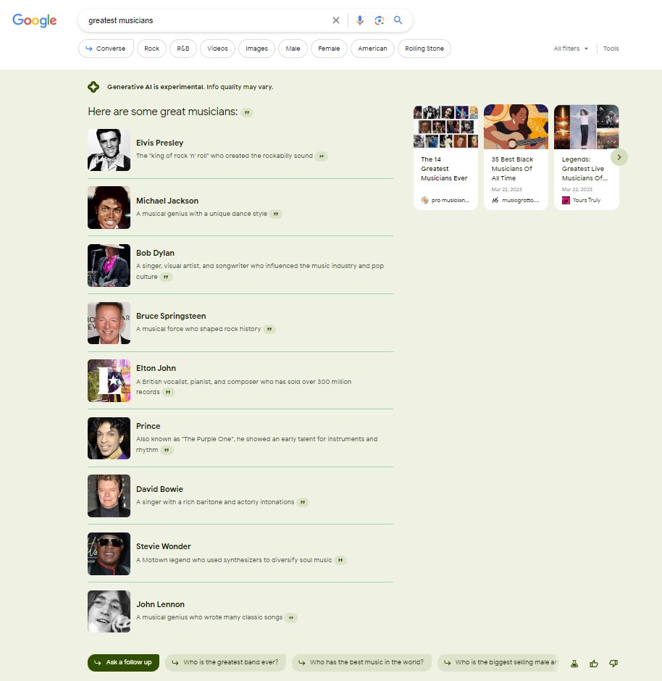The height and width of the screenshot is (681, 662).
Task: Click the blue magnifier search icon
Action: click(398, 20)
